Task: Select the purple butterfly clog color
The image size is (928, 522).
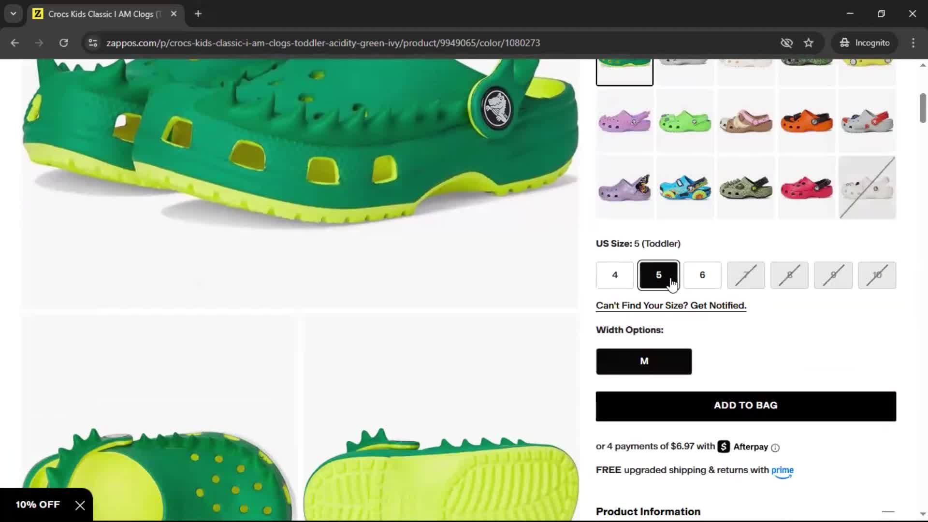Action: click(624, 188)
